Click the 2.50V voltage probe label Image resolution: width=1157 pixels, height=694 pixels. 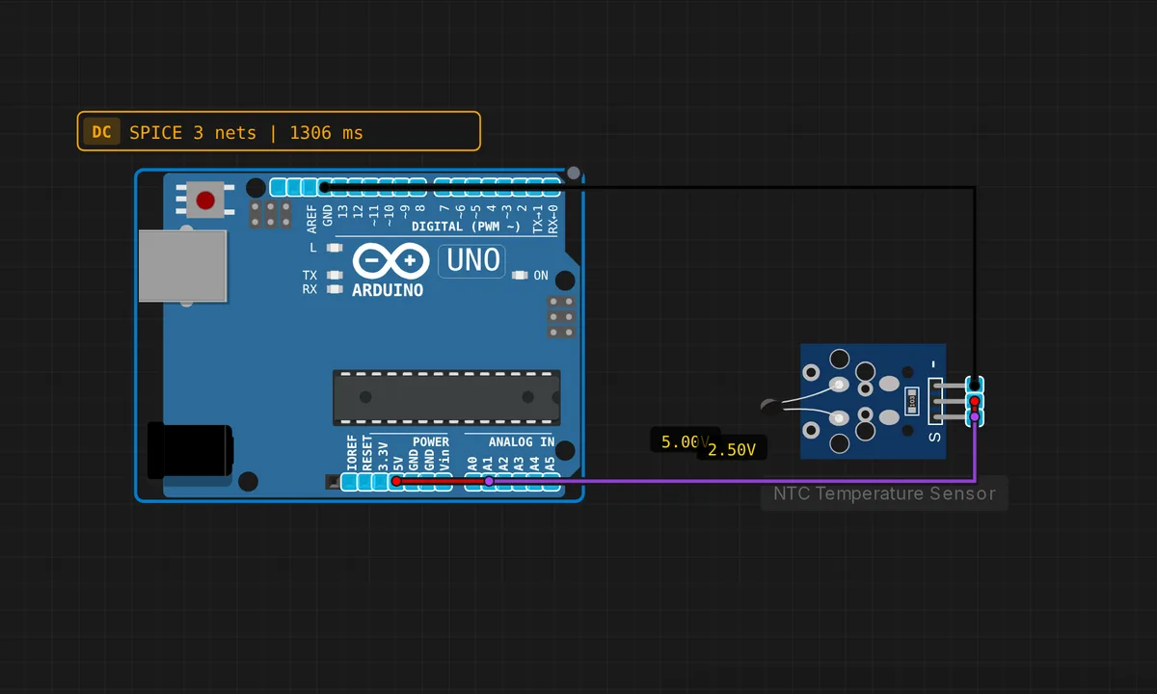pos(733,449)
